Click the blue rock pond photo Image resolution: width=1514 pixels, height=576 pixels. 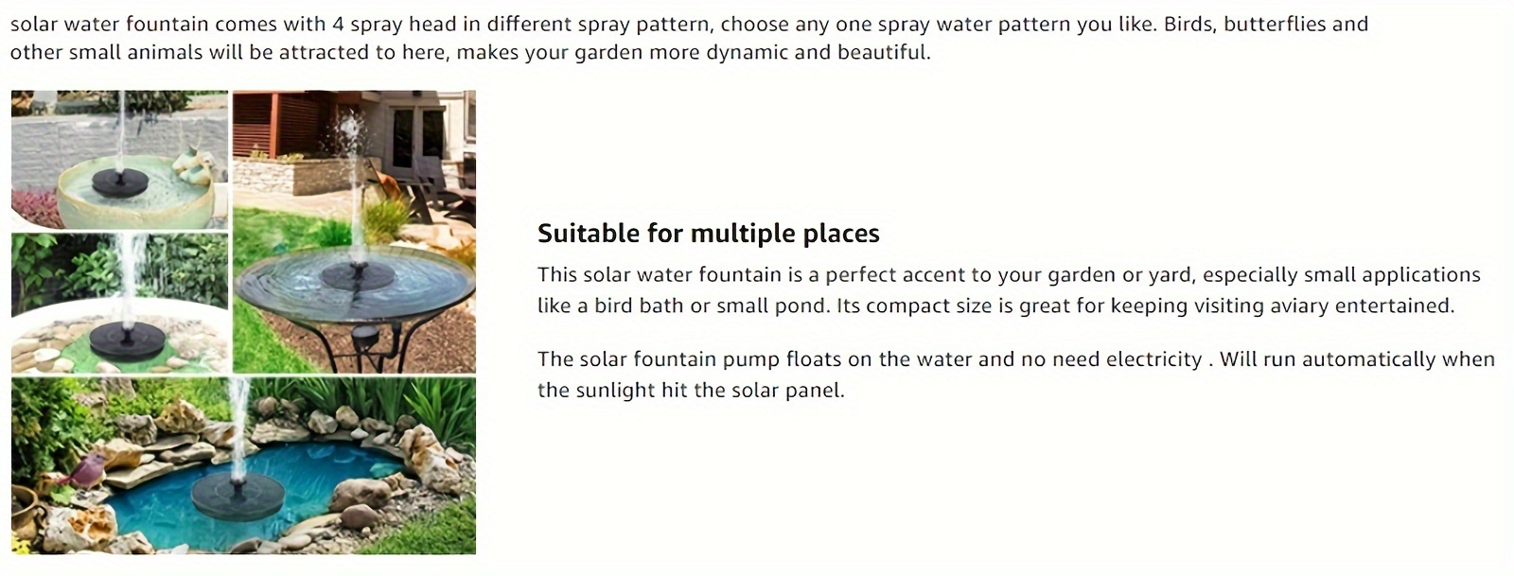coord(243,465)
